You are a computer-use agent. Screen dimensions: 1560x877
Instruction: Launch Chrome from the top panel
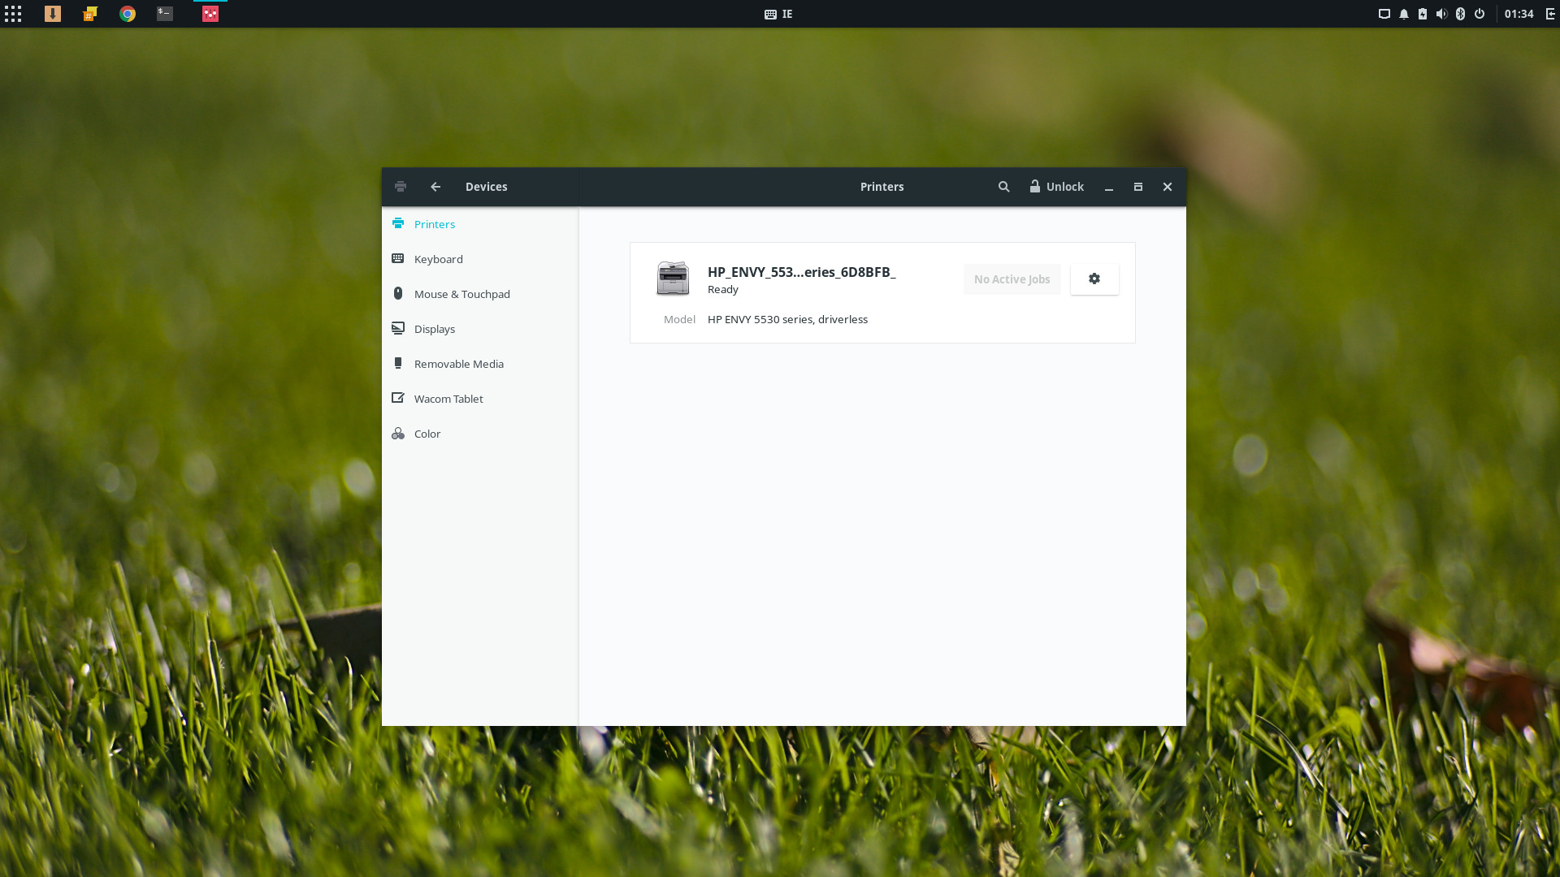point(128,14)
